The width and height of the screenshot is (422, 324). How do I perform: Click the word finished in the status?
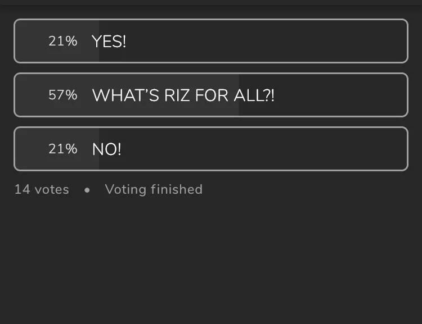point(177,190)
